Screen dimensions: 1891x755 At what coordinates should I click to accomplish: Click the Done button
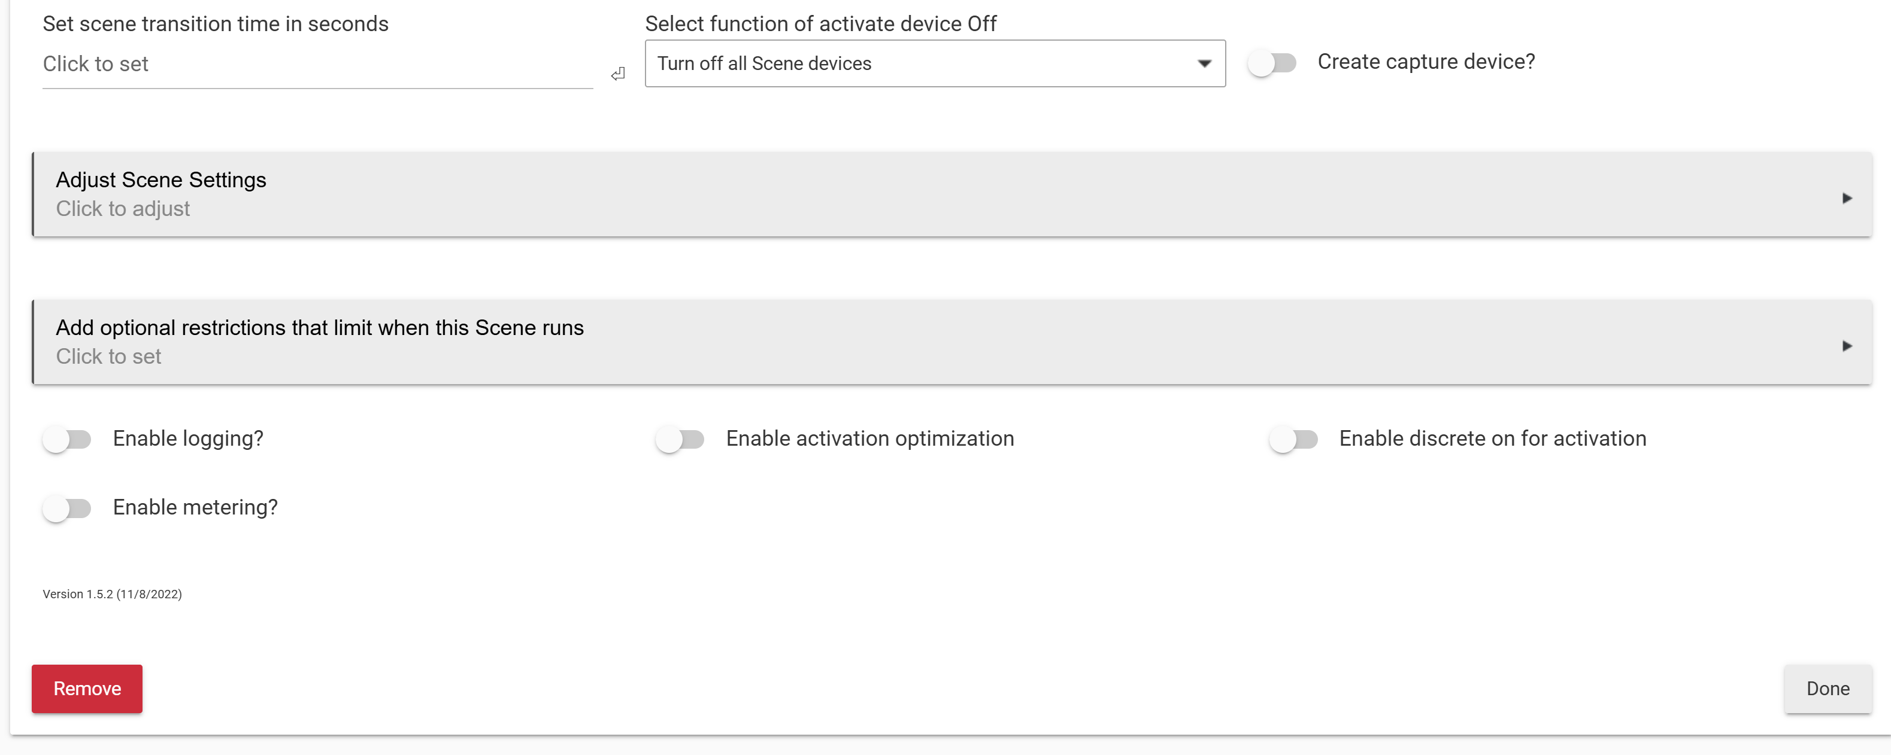1827,688
